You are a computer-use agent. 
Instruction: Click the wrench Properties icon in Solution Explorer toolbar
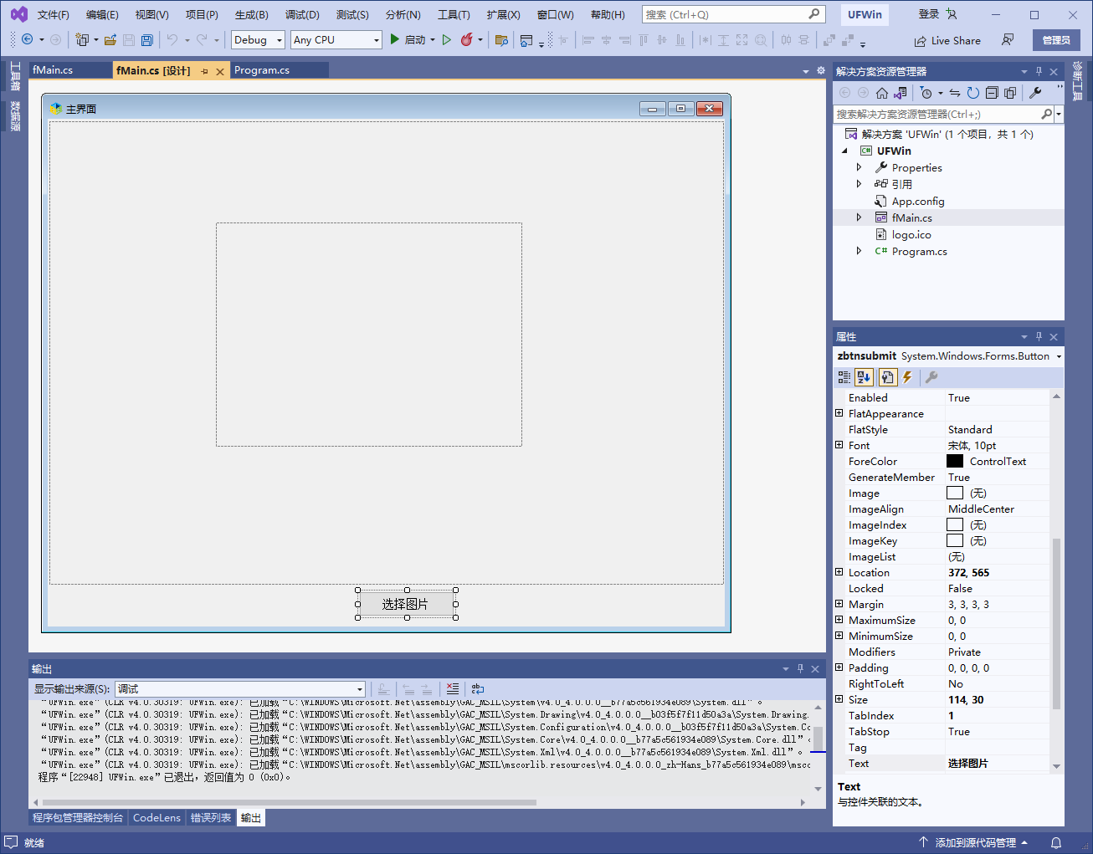tap(1035, 93)
